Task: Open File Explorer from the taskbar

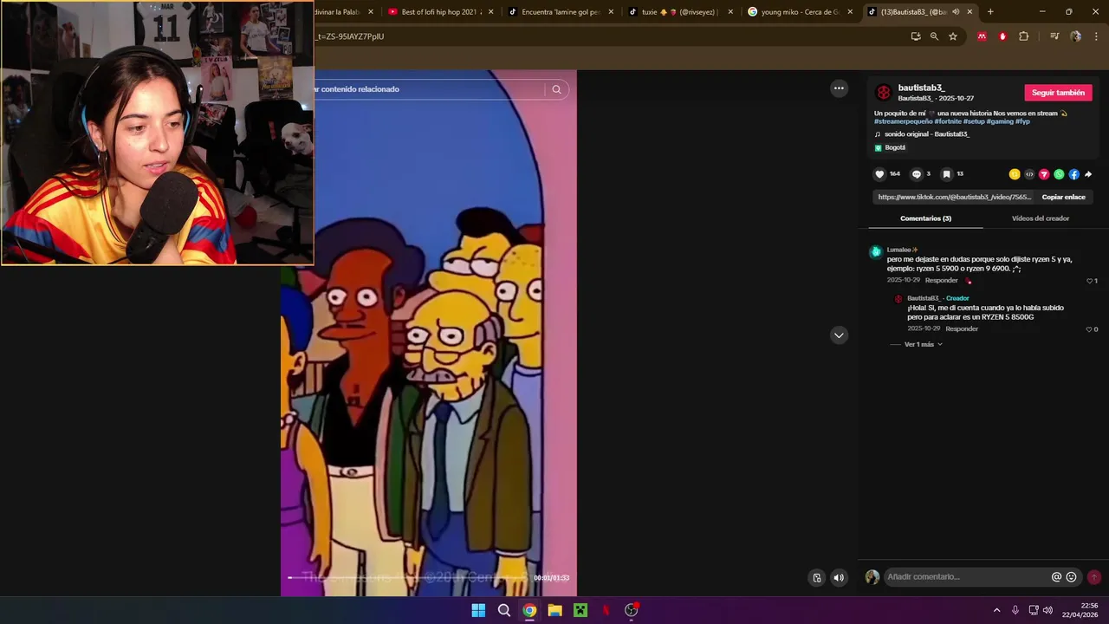Action: 554,610
